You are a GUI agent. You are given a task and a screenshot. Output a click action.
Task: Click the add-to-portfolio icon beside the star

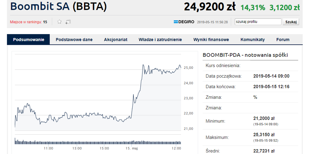tap(68, 22)
